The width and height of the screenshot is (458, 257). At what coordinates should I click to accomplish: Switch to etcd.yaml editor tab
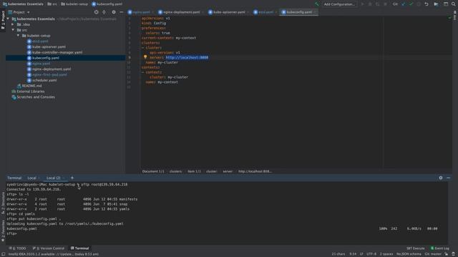(x=265, y=12)
